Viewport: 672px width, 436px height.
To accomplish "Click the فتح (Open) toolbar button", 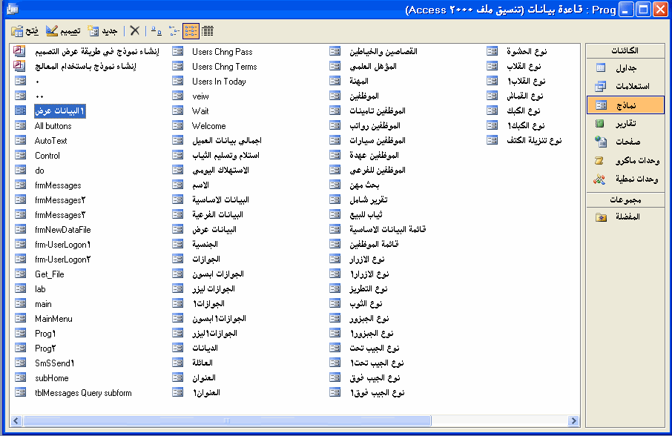I will tap(25, 31).
